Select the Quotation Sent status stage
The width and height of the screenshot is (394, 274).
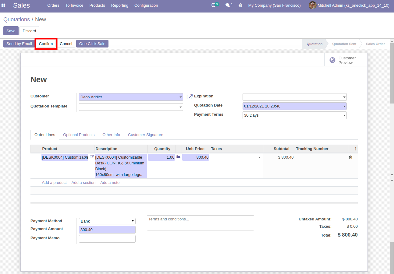click(344, 44)
